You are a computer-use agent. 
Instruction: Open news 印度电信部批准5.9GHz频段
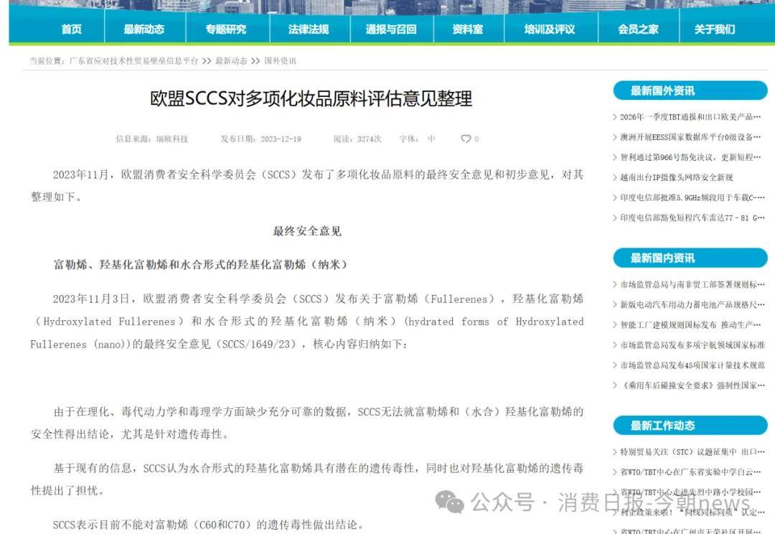point(692,198)
